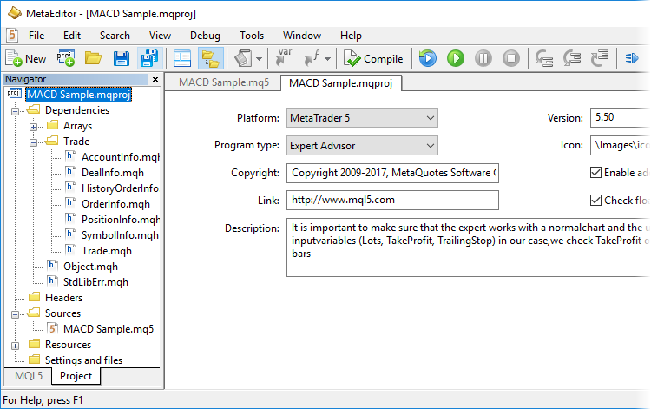
Task: Select Trade.mqh in the Navigator tree
Action: coord(106,251)
